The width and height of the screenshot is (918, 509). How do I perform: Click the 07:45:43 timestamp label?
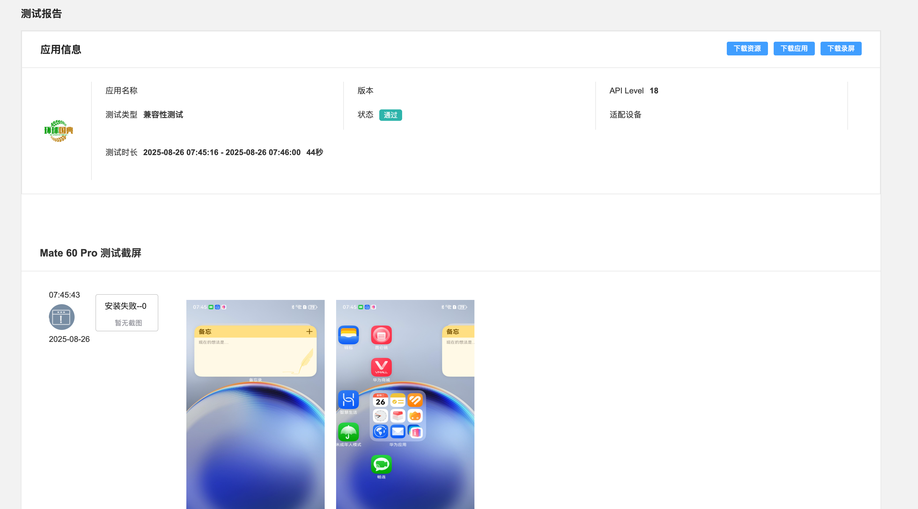(65, 295)
